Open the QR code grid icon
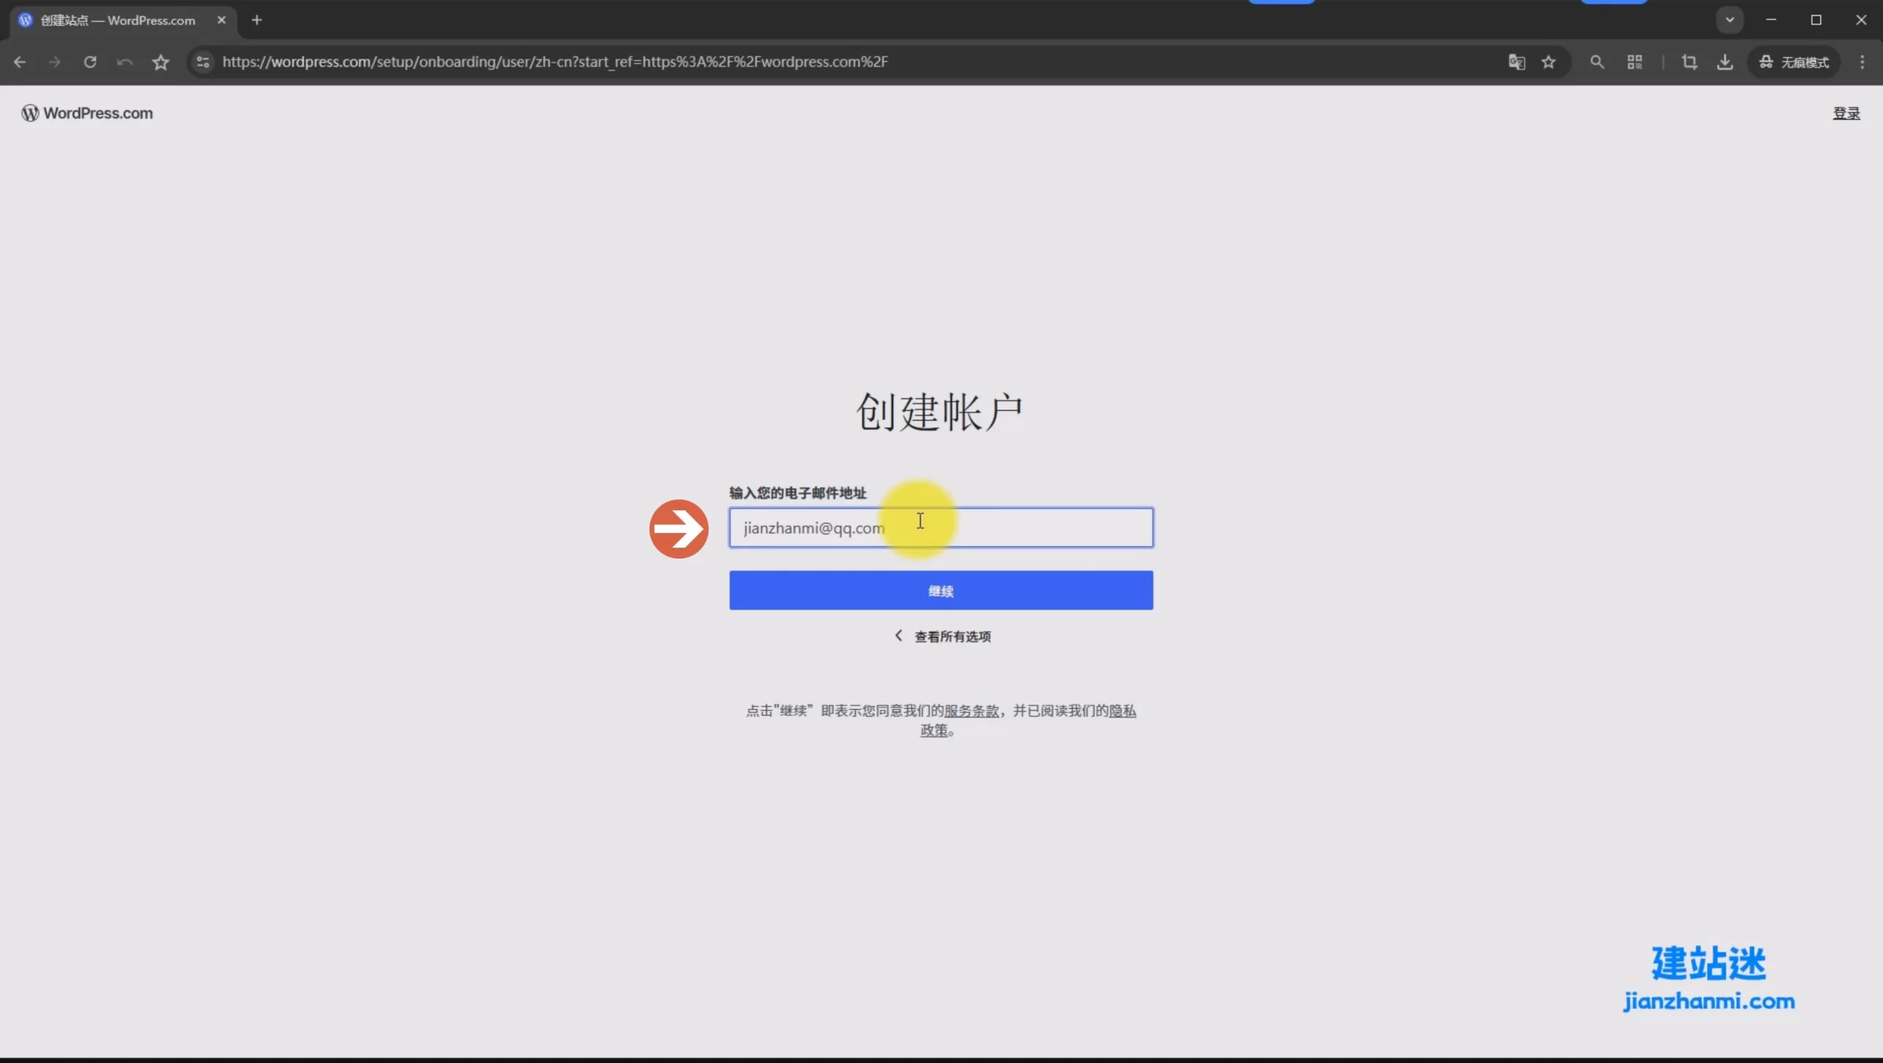 1634,62
